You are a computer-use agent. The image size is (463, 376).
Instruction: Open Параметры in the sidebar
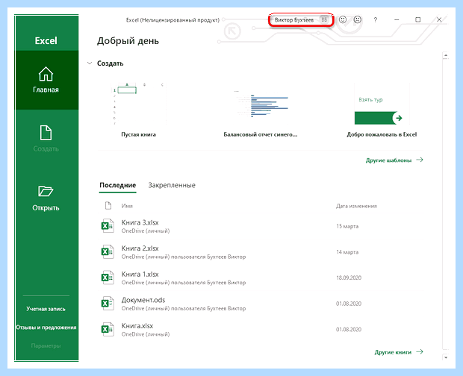click(46, 345)
